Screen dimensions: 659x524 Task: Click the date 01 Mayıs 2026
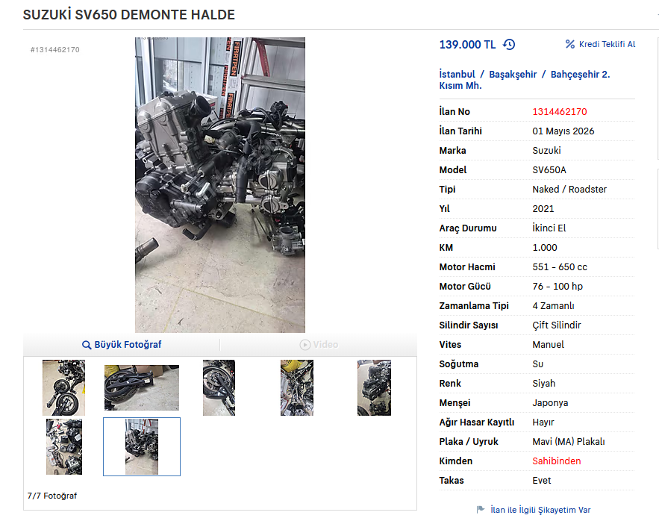click(563, 131)
